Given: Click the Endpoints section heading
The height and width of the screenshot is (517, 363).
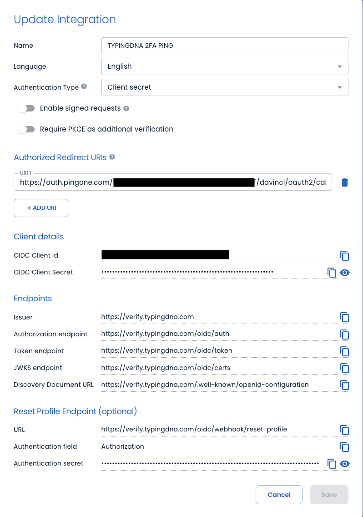Looking at the screenshot, I should pos(33,299).
